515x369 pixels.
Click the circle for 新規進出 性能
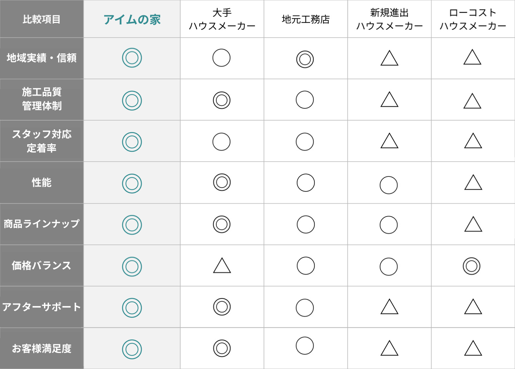click(x=388, y=185)
